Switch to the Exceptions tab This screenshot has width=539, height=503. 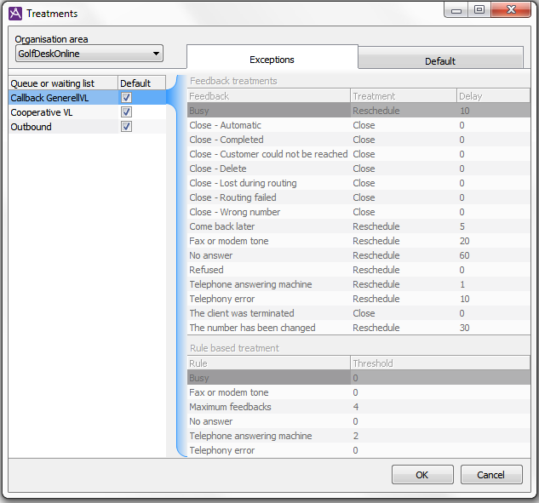[x=272, y=60]
